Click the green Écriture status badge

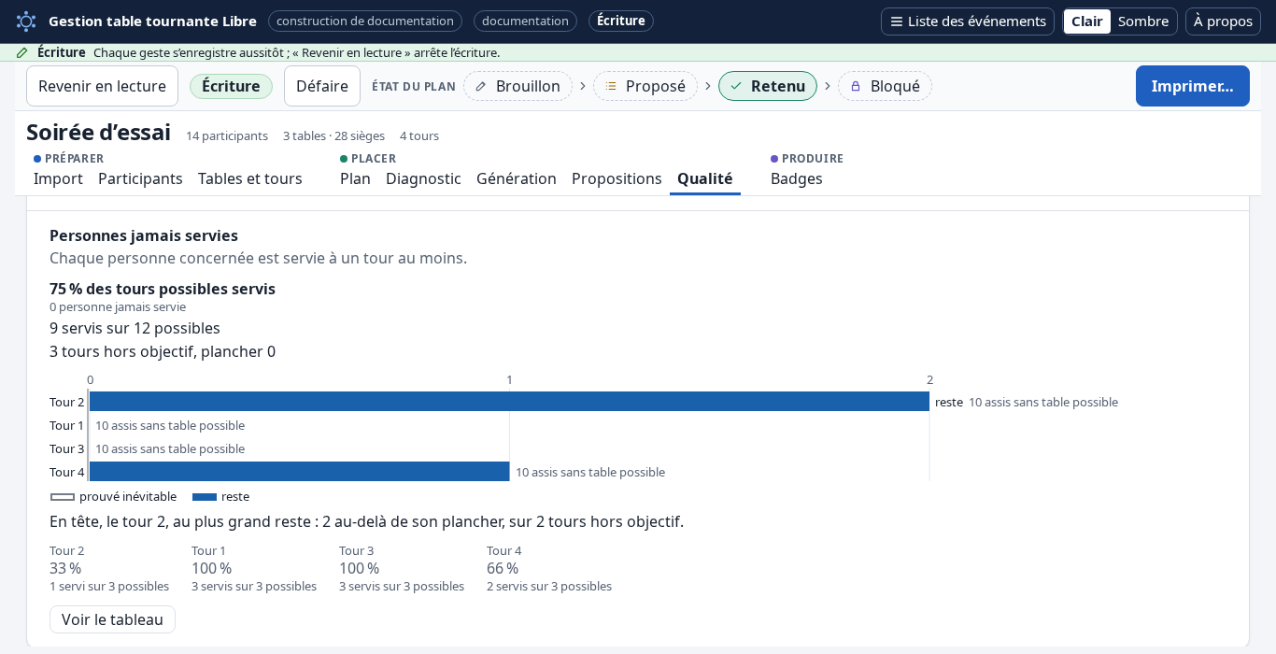coord(231,86)
